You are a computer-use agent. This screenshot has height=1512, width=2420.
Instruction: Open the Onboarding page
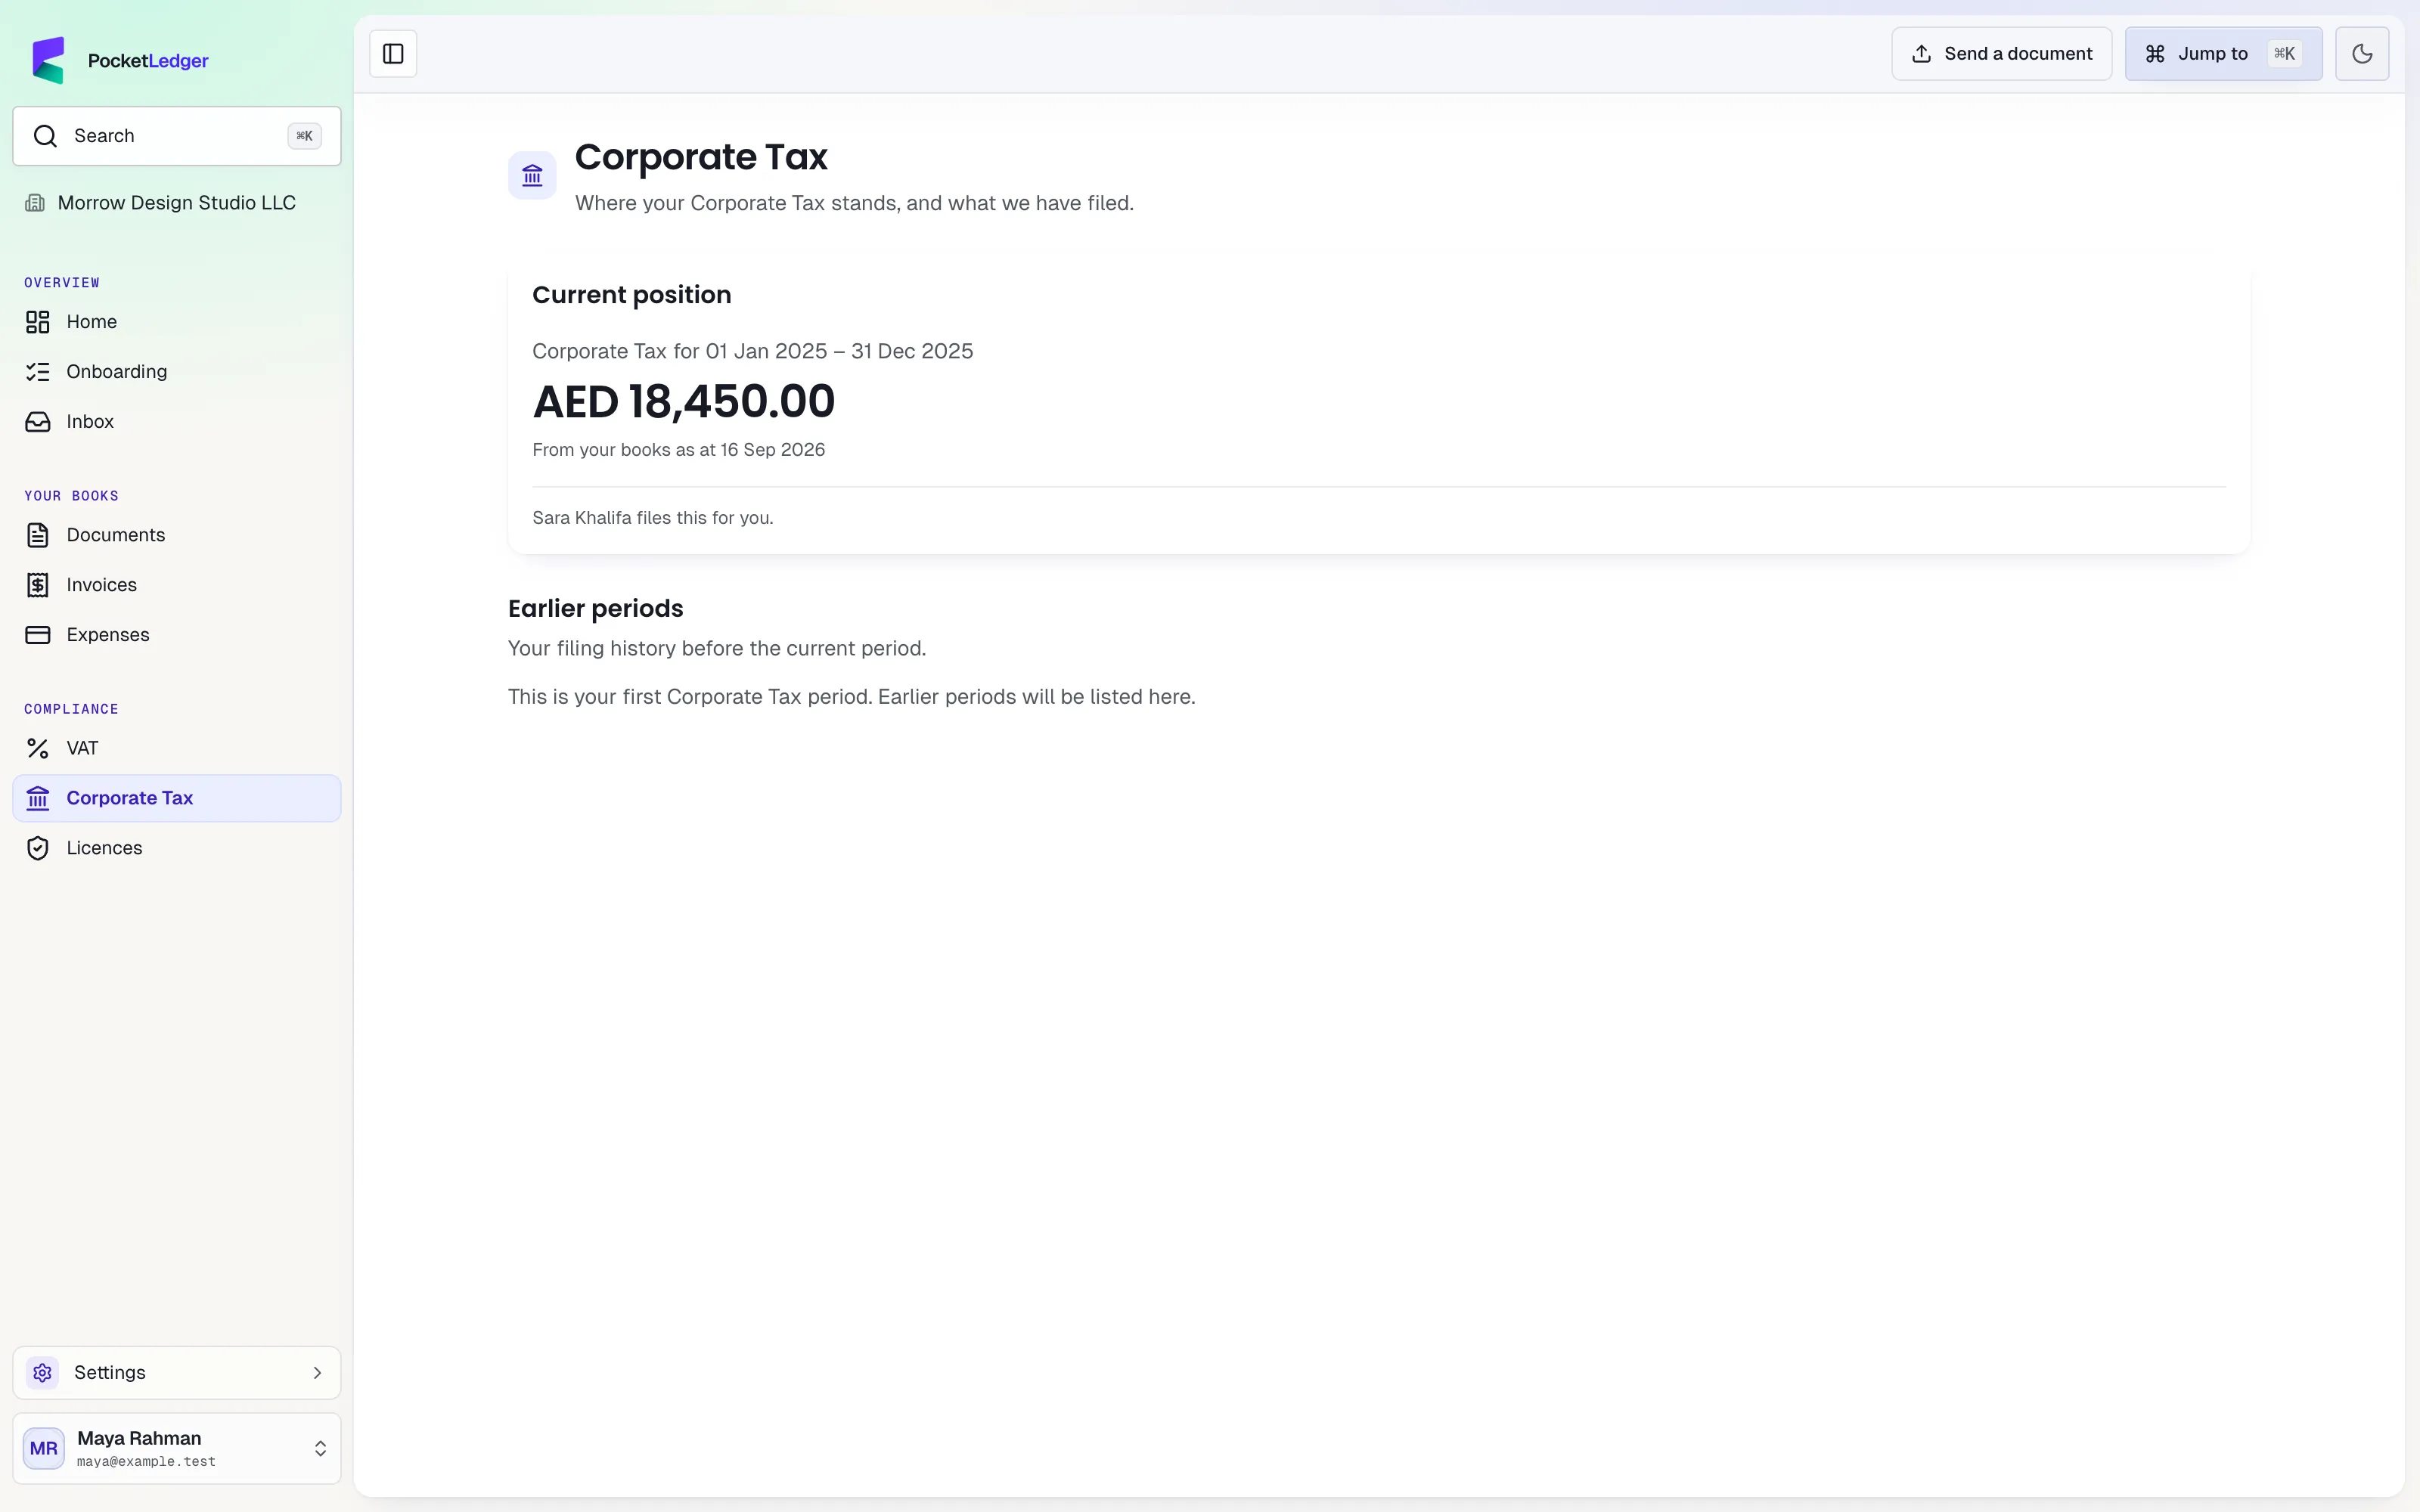pos(177,372)
